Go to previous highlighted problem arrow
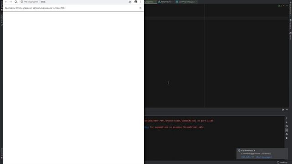The width and height of the screenshot is (292, 164). pos(284,6)
